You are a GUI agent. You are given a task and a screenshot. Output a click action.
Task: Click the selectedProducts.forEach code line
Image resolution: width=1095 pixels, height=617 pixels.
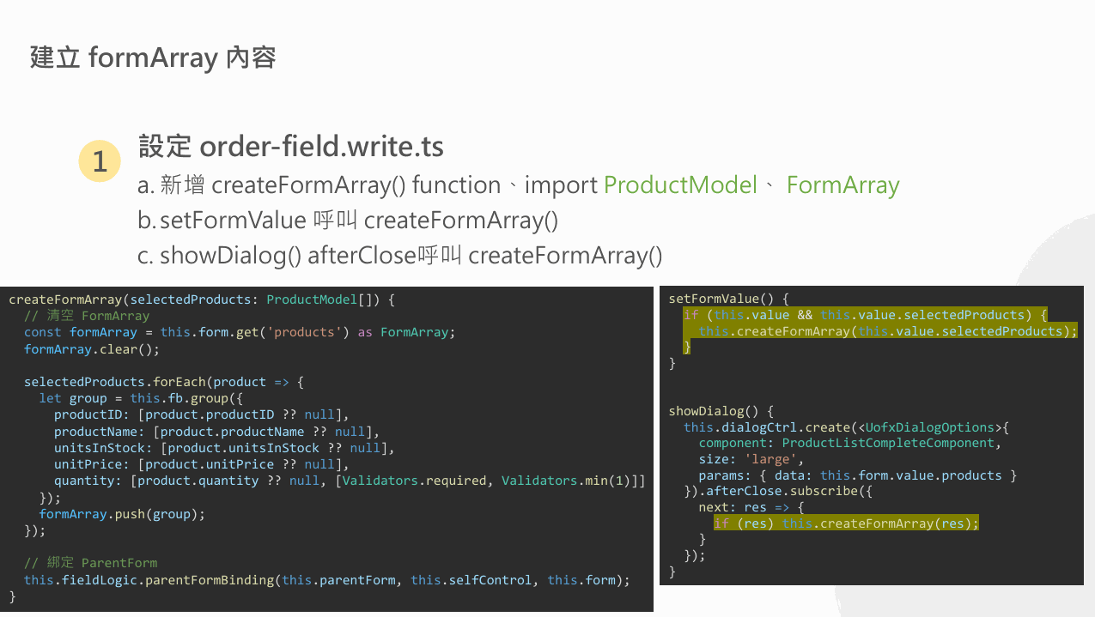[x=163, y=382]
